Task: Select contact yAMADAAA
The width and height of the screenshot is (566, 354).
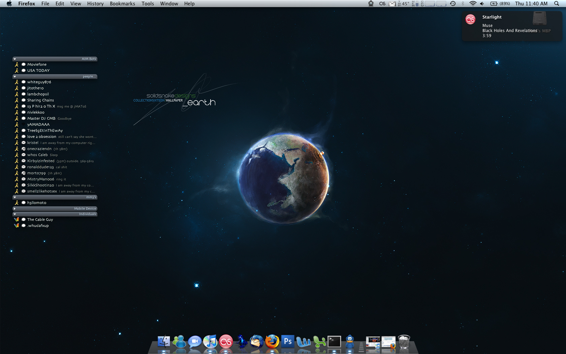Action: [55, 124]
